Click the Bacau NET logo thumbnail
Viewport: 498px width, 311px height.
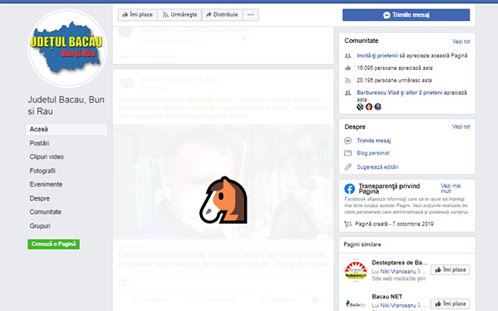pos(356,303)
